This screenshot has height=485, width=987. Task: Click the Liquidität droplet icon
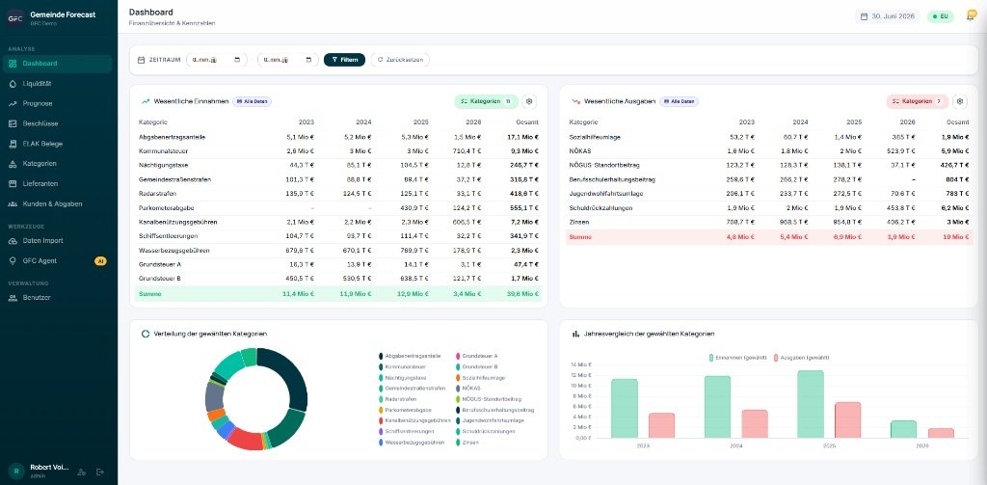tap(13, 83)
